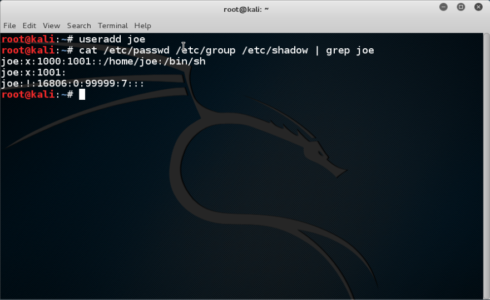Image resolution: width=490 pixels, height=300 pixels.
Task: Click the 'joe:x:1001:' group output line
Action: [x=34, y=73]
